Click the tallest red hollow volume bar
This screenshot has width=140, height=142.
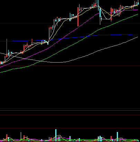pyautogui.click(x=21, y=137)
